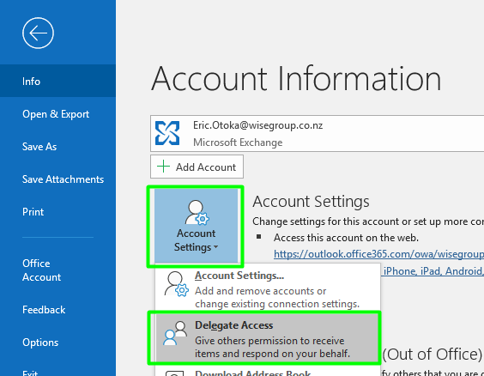The height and width of the screenshot is (376, 484).
Task: Open the outlook.office365.com web access link
Action: (x=378, y=254)
